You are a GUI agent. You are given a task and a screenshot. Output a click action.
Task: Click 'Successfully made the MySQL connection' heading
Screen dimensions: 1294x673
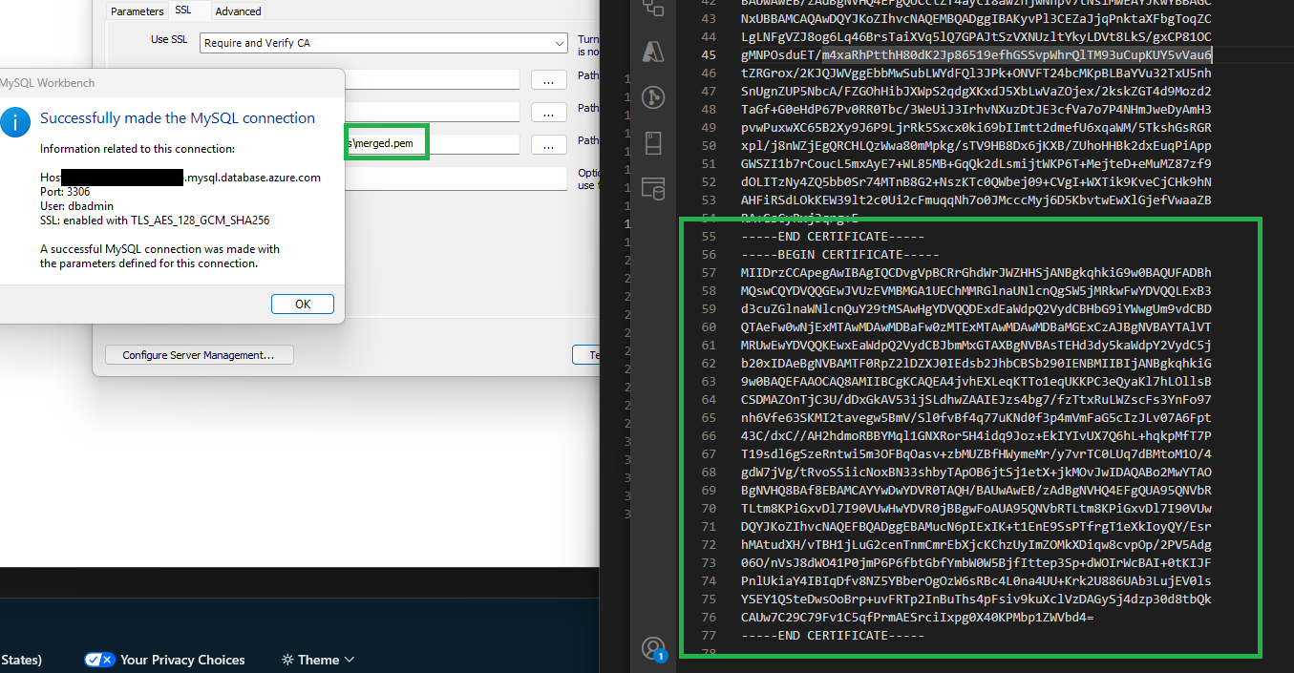click(x=178, y=118)
